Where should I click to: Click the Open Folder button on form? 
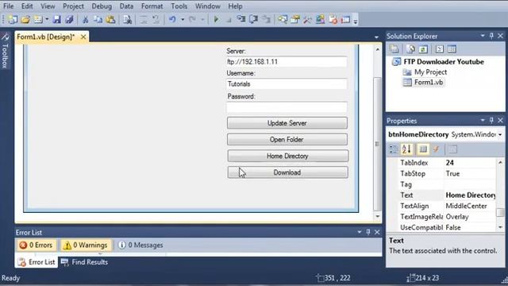[x=287, y=140]
